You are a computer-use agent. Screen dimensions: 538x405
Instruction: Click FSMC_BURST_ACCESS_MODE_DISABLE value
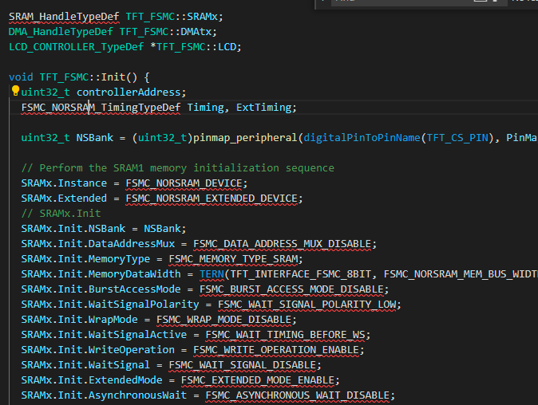pyautogui.click(x=291, y=289)
